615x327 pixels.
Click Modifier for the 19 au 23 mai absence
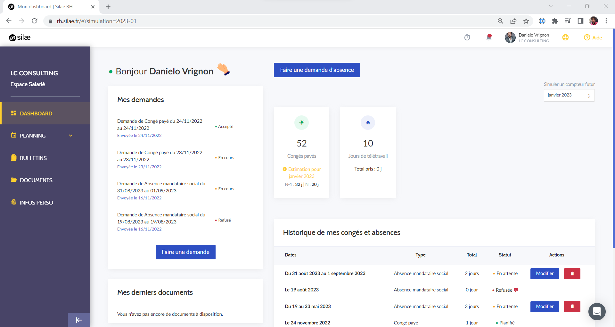coord(545,306)
